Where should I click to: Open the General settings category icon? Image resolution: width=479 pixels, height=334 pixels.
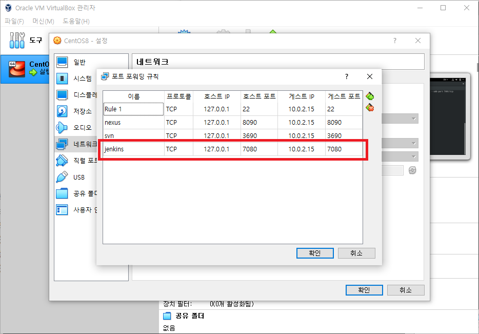point(62,62)
